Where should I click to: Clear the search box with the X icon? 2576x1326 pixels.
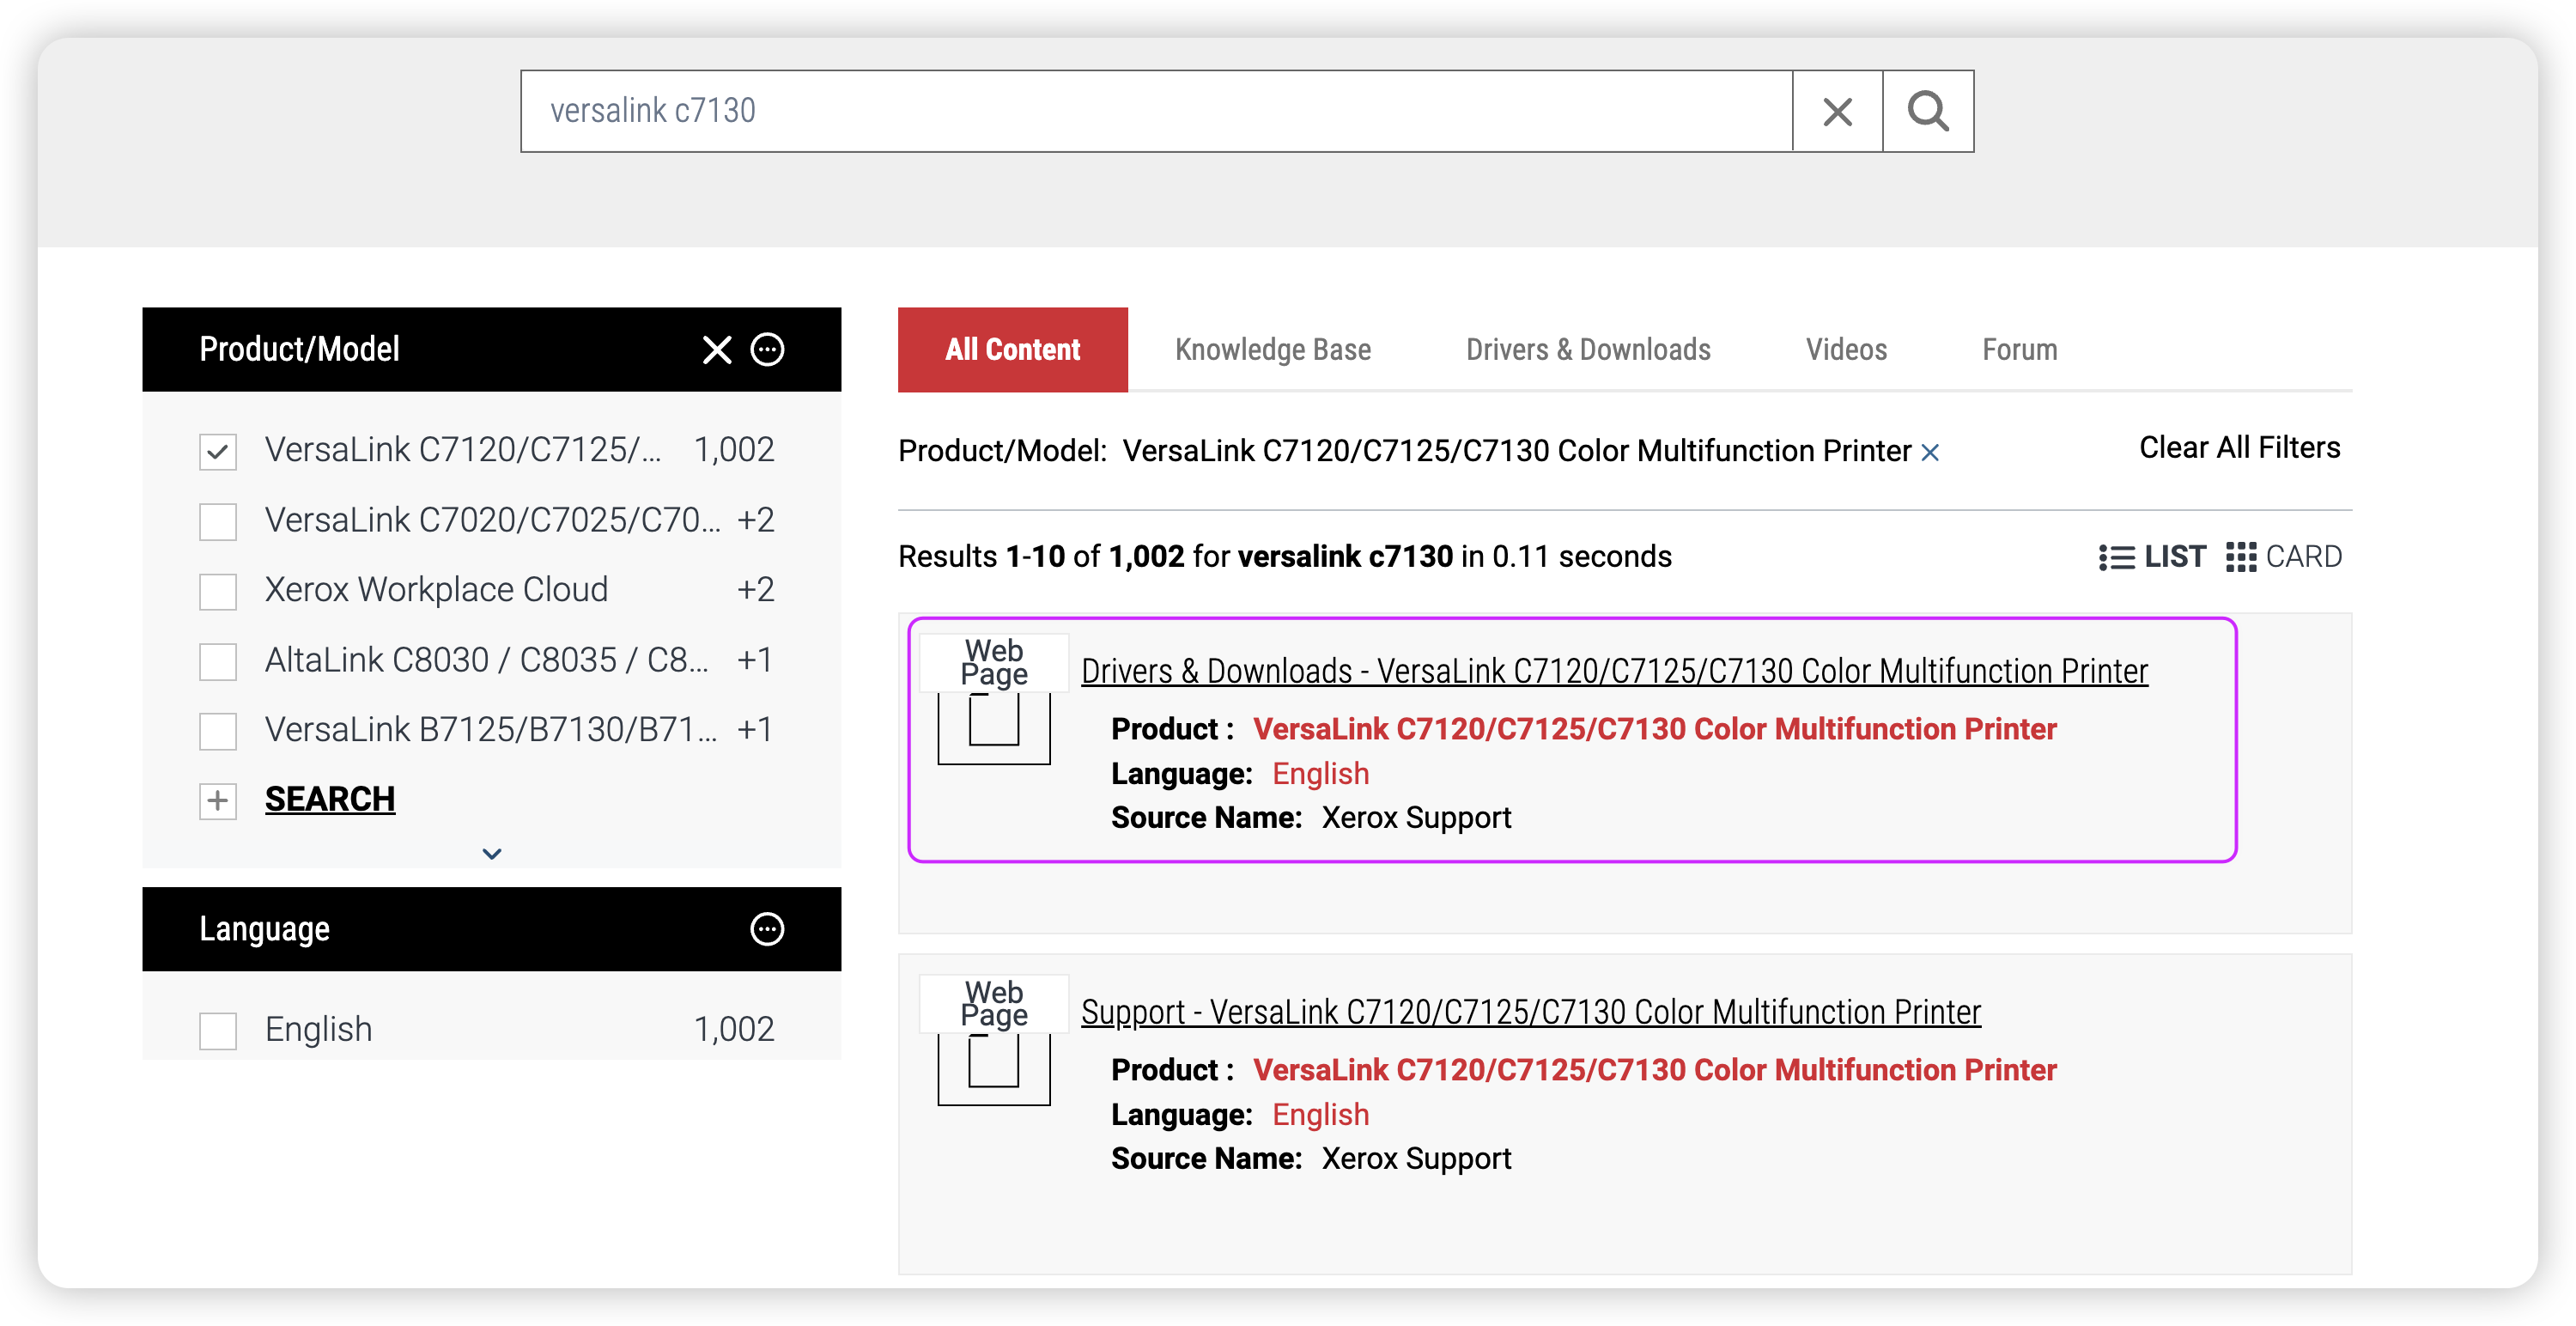1837,111
